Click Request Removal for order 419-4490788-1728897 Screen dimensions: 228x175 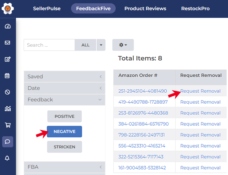200,102
